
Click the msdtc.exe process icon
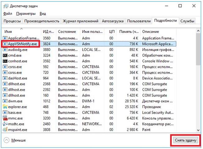[x=5, y=124]
